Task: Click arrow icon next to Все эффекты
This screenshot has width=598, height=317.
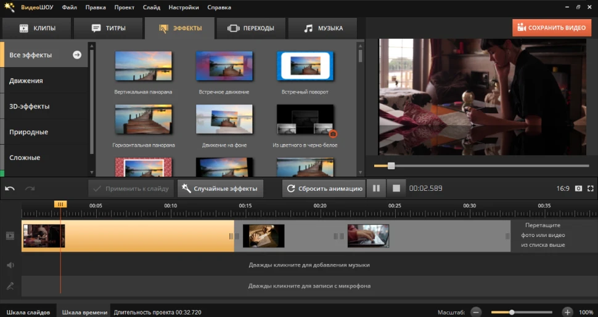Action: click(x=77, y=55)
